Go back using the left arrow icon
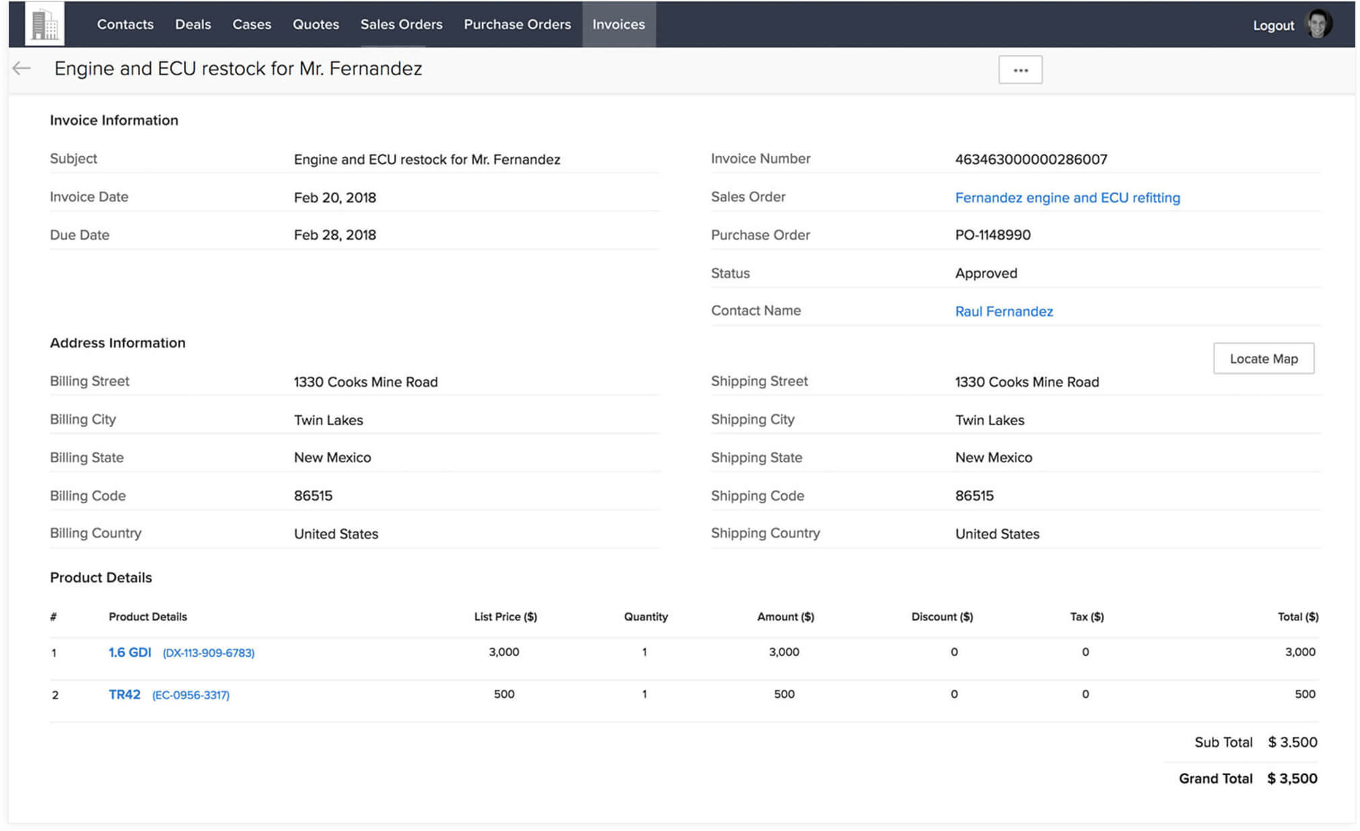 click(x=22, y=68)
